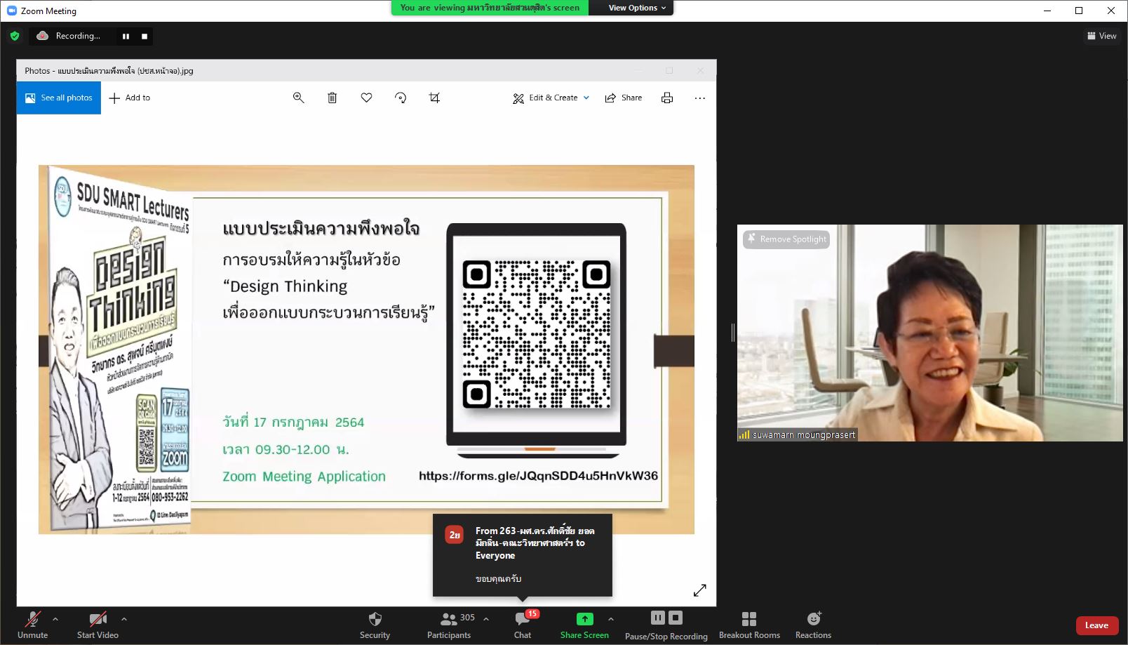Click the red Leave button
The height and width of the screenshot is (645, 1128).
pos(1096,625)
